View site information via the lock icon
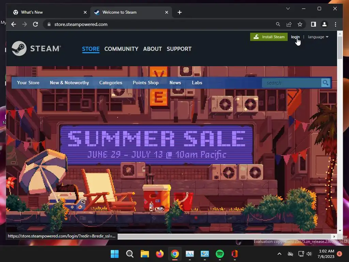 (x=49, y=24)
